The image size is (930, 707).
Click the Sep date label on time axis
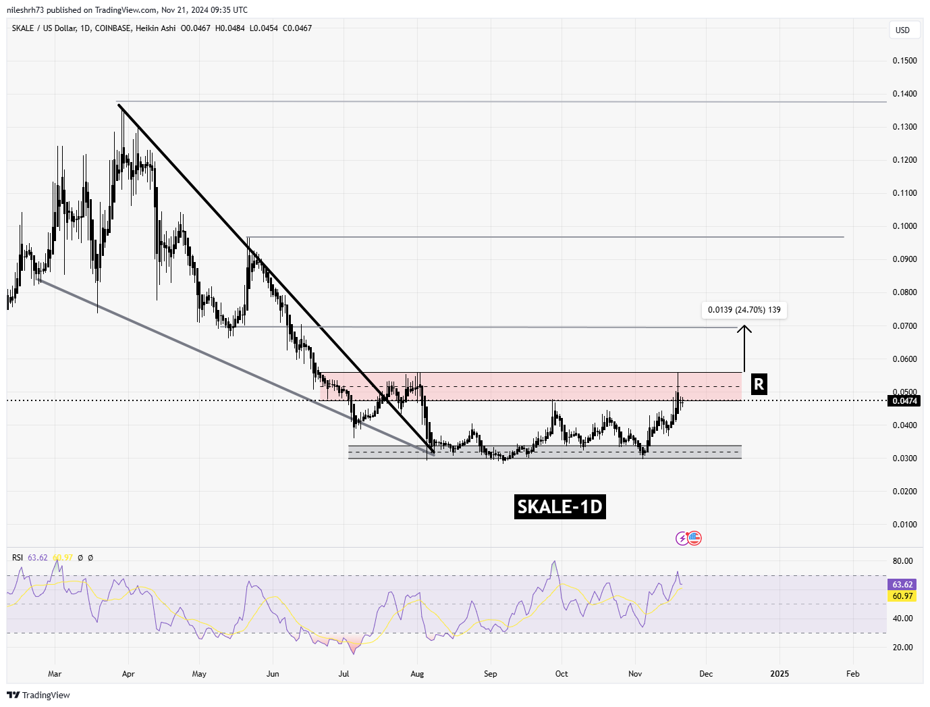(x=491, y=674)
